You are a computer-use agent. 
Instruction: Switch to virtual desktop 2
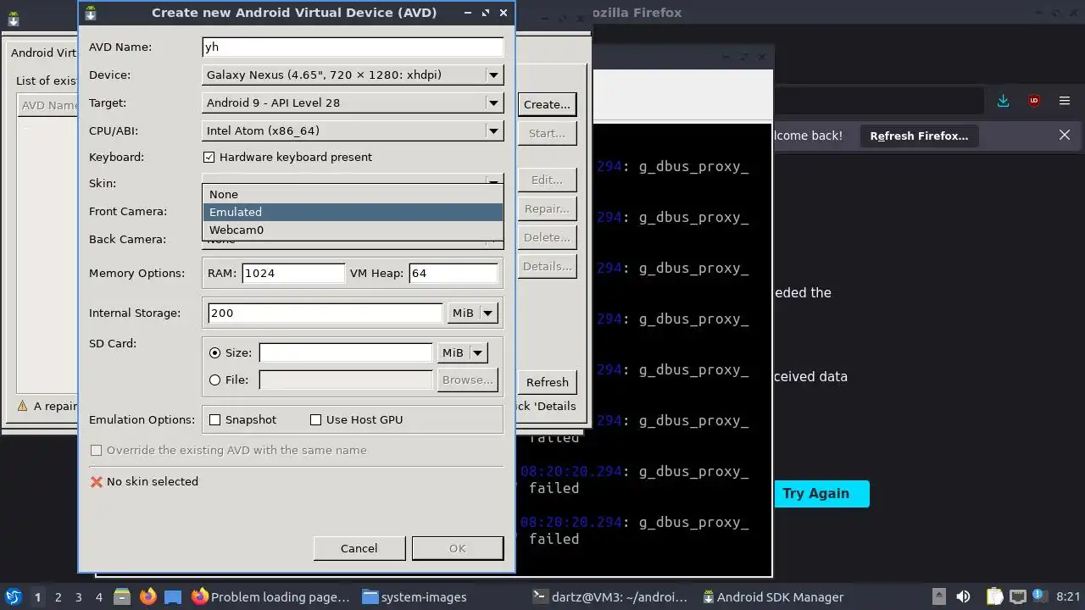(x=58, y=597)
